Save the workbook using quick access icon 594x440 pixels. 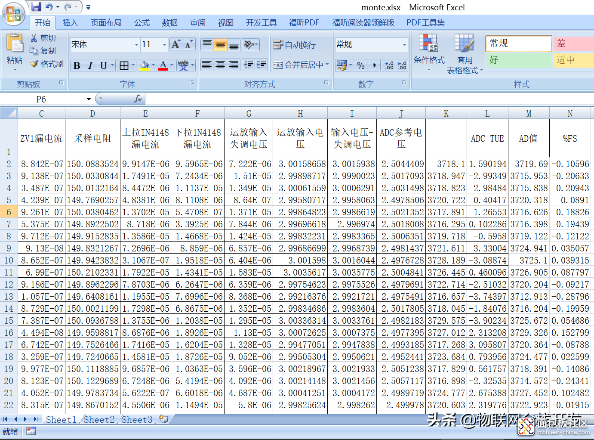[36, 7]
